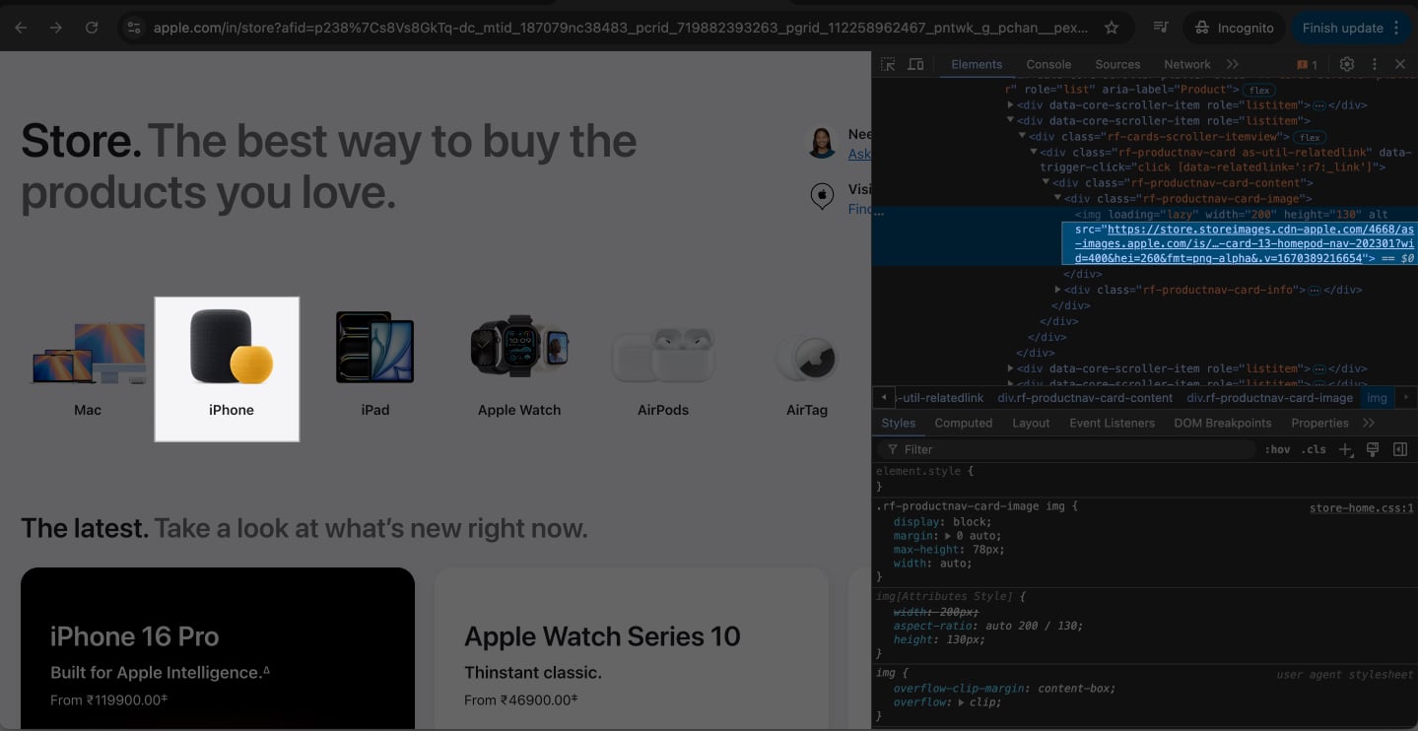1418x731 pixels.
Task: Open the Event Listeners sub-tab
Action: coord(1112,423)
